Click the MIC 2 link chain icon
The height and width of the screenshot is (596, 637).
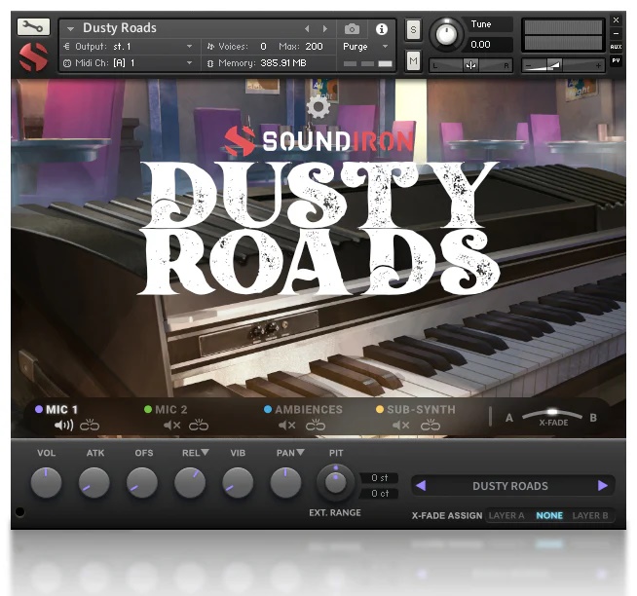199,426
